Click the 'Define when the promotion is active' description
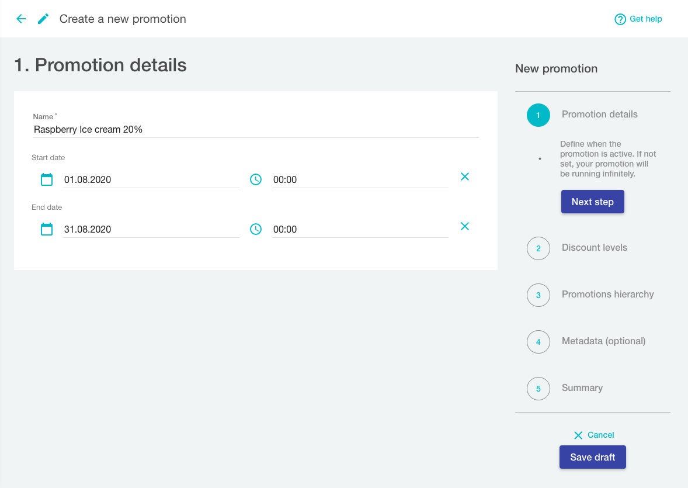 [608, 158]
